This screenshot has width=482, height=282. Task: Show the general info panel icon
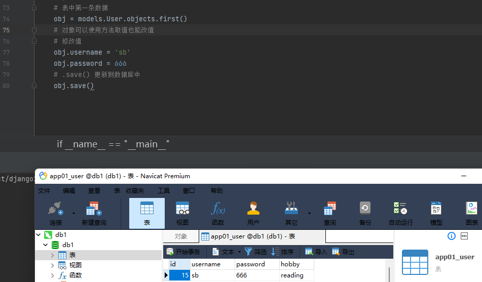click(x=451, y=236)
